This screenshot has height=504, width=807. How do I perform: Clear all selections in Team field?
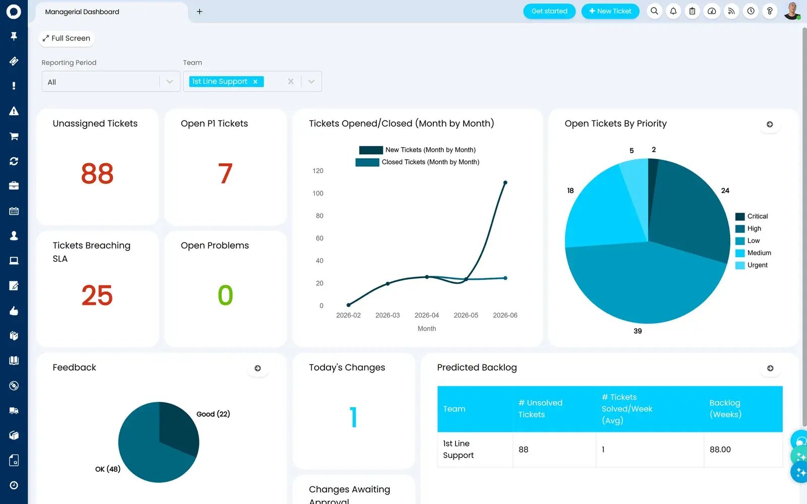[291, 82]
